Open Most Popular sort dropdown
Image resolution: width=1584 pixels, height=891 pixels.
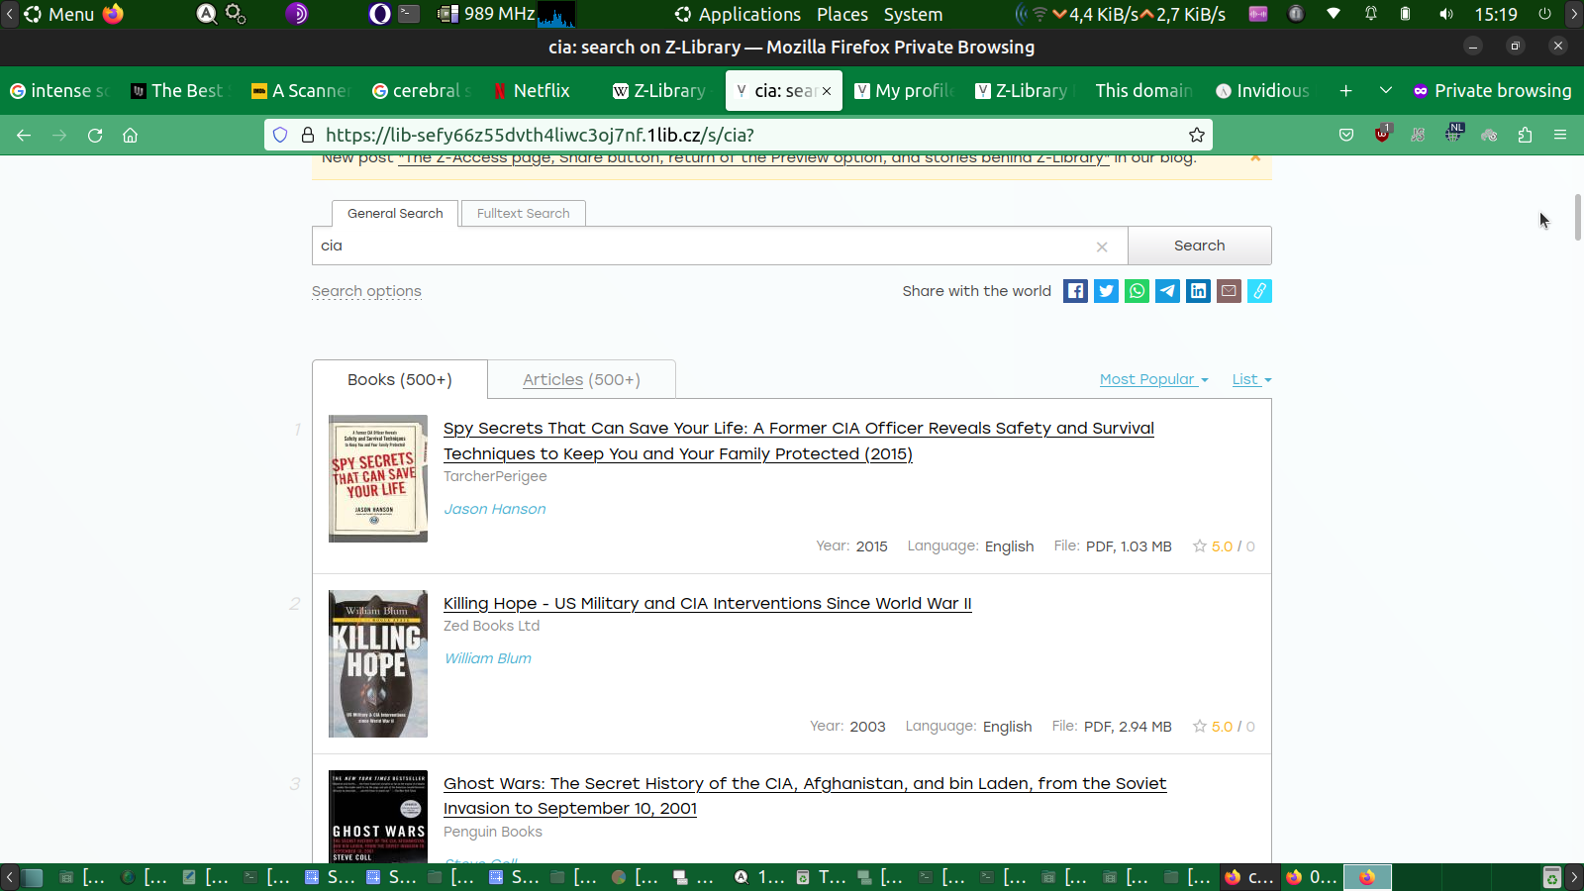point(1153,380)
